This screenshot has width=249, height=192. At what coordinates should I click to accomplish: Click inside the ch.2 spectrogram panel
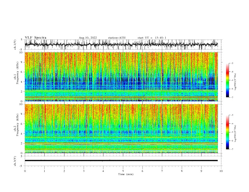point(121,129)
